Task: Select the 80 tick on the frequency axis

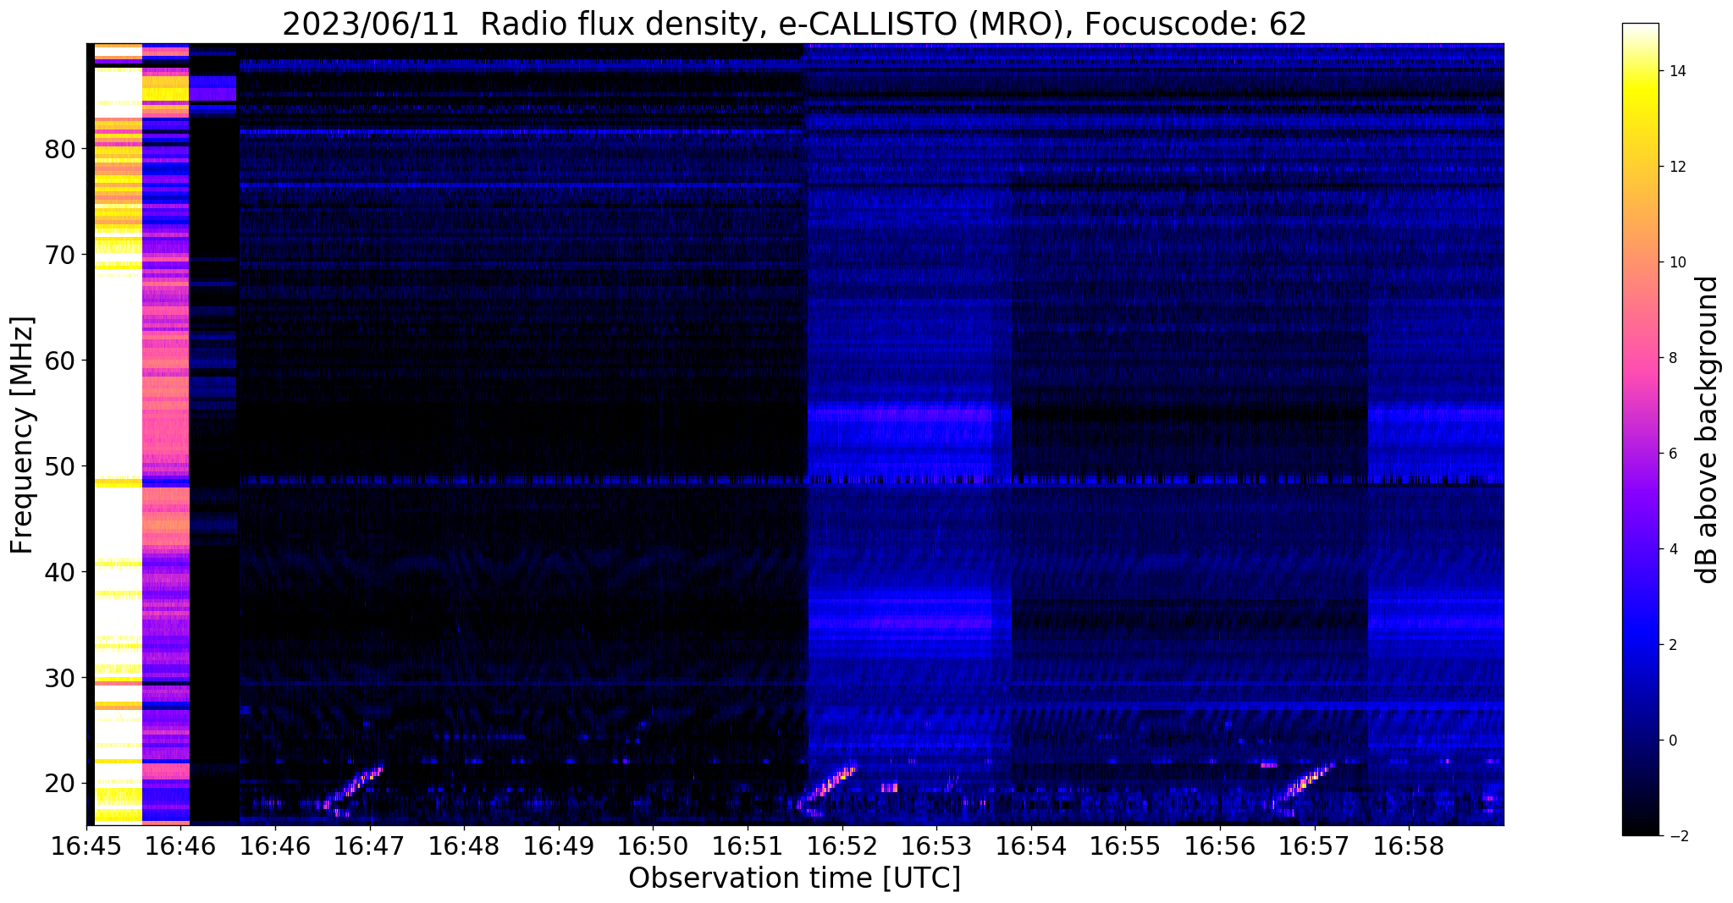Action: (61, 149)
